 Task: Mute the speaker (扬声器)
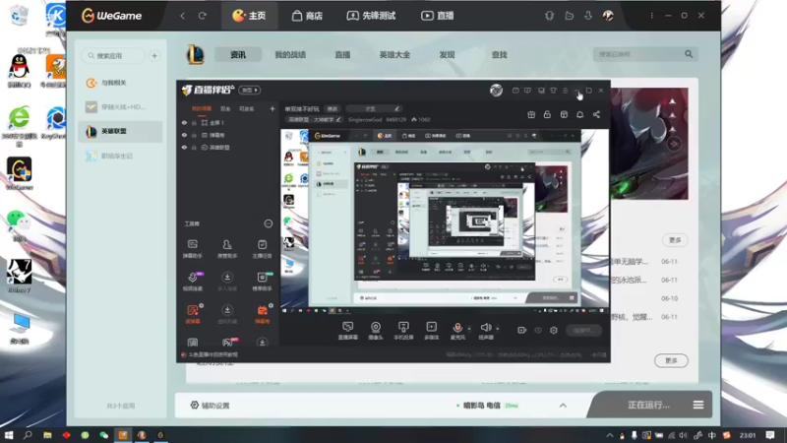(485, 331)
